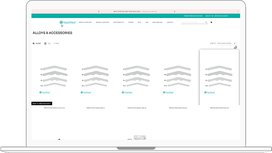The width and height of the screenshot is (272, 153).
Task: Open Tofflemire Matrix Bands #1, #2, #3, #13 title
Action: click(x=54, y=108)
